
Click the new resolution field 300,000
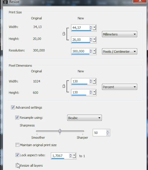pos(80,51)
